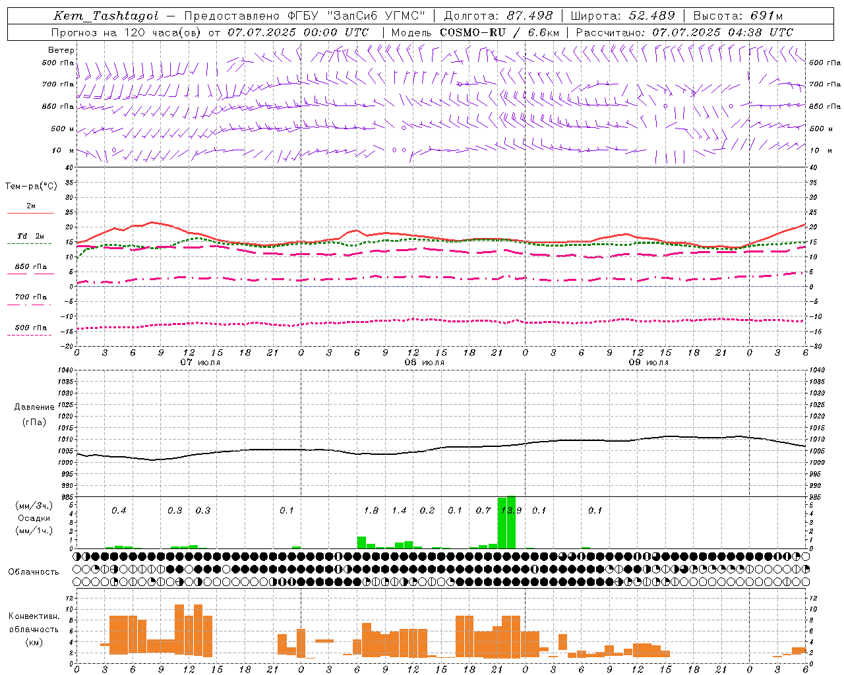
Task: Click the 'Высота: 691м' elevation text
Action: (738, 16)
